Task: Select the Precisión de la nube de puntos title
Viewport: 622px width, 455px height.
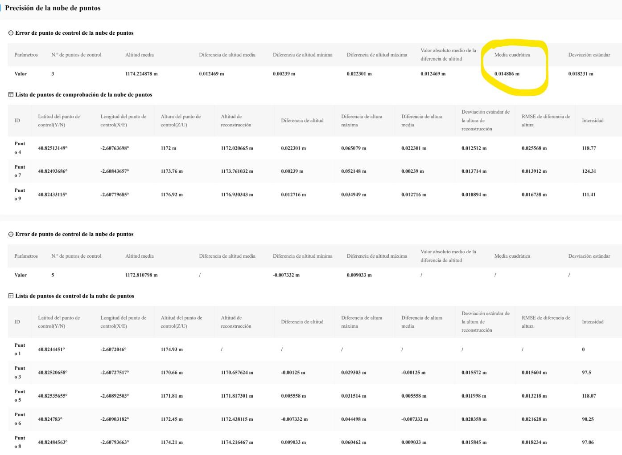Action: (53, 8)
